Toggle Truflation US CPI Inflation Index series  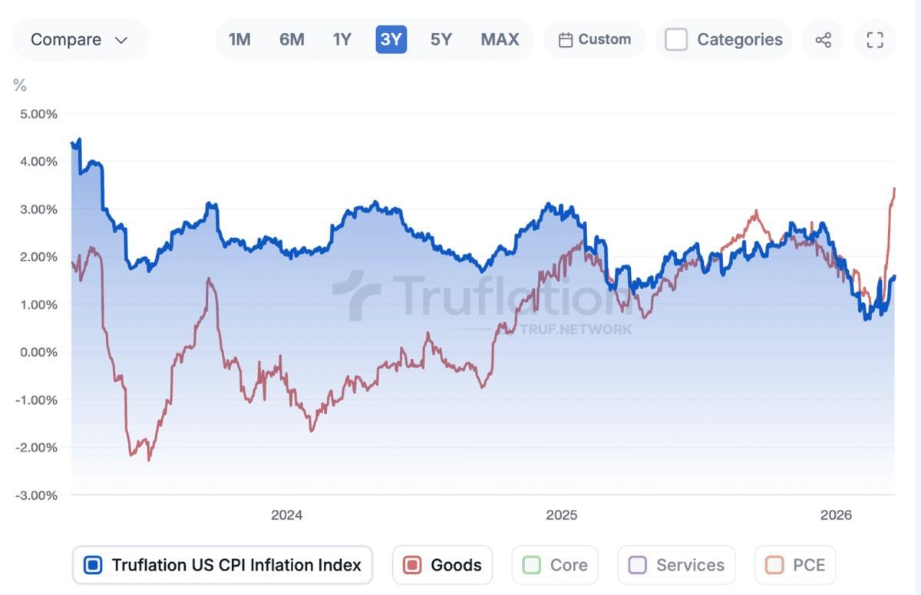(x=93, y=565)
